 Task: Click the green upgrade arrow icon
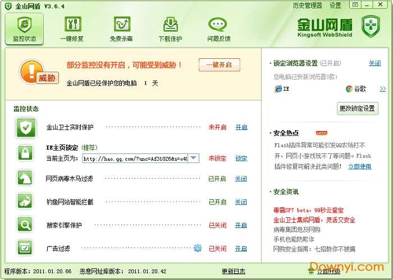(311, 270)
